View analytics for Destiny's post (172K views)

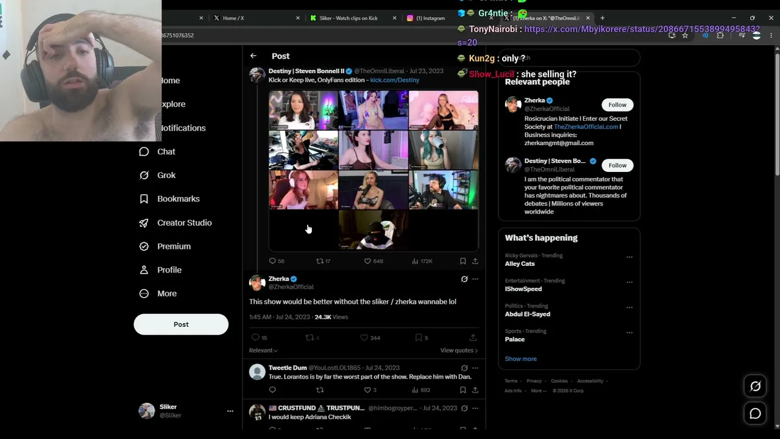(x=415, y=261)
